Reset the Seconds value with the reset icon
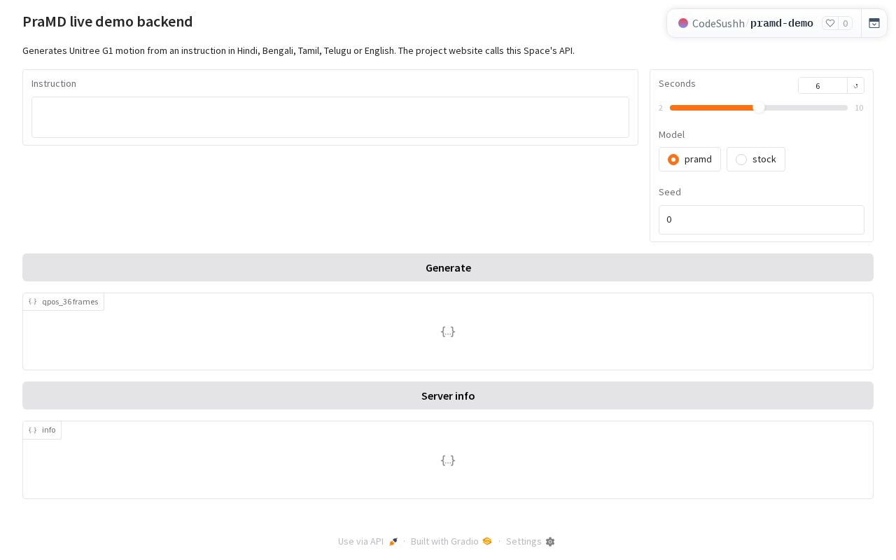Viewport: 896px width, 560px height. 855,85
